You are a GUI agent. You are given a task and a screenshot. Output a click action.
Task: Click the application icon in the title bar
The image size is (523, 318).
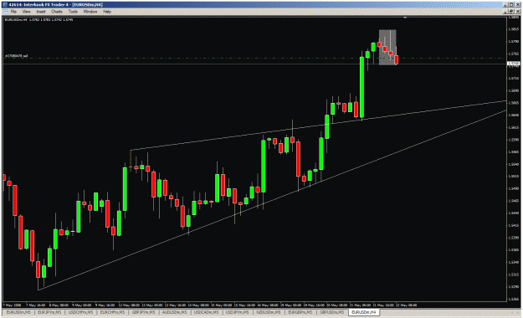click(x=5, y=5)
